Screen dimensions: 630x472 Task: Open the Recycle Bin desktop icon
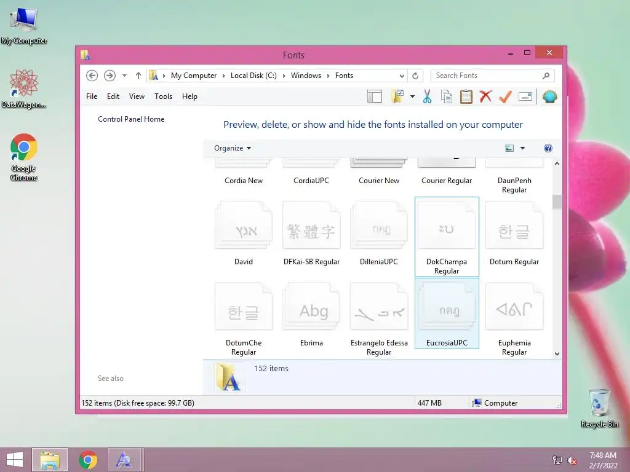[x=599, y=408]
